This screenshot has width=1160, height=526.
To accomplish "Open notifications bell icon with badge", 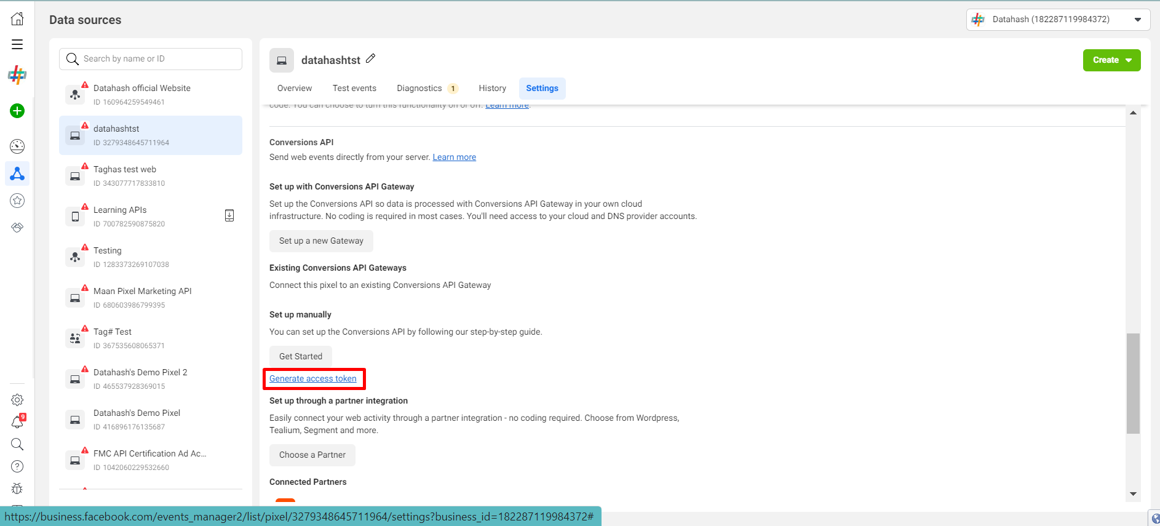I will pyautogui.click(x=17, y=422).
